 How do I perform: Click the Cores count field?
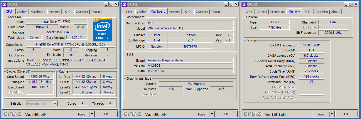(x=82, y=103)
